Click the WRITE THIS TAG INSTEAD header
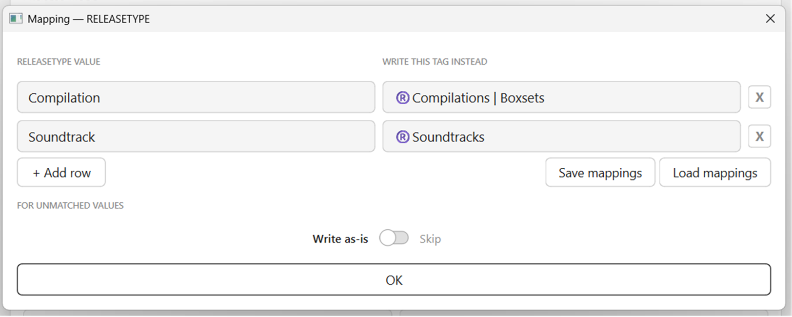The height and width of the screenshot is (317, 792). [x=435, y=62]
